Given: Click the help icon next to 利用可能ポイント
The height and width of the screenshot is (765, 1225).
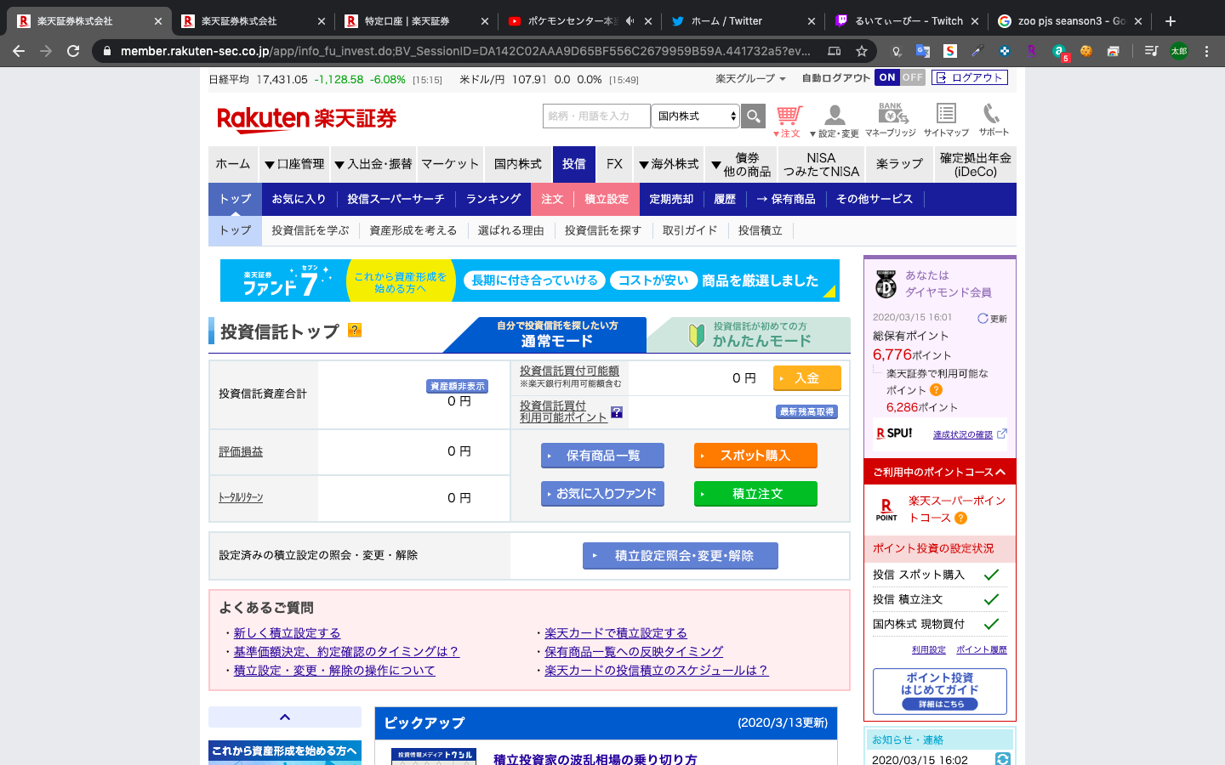Looking at the screenshot, I should point(617,412).
